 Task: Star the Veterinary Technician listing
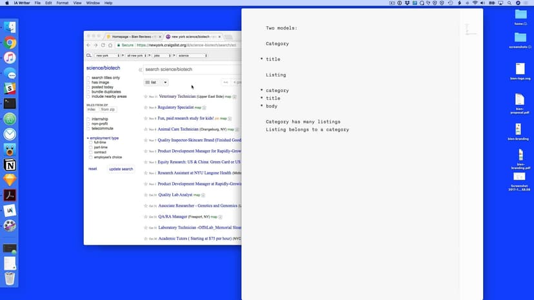146,97
